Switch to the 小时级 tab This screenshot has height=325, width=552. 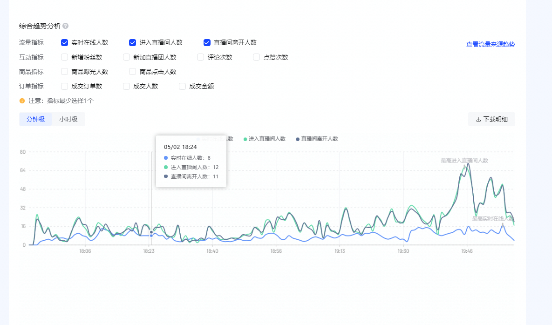tap(68, 119)
